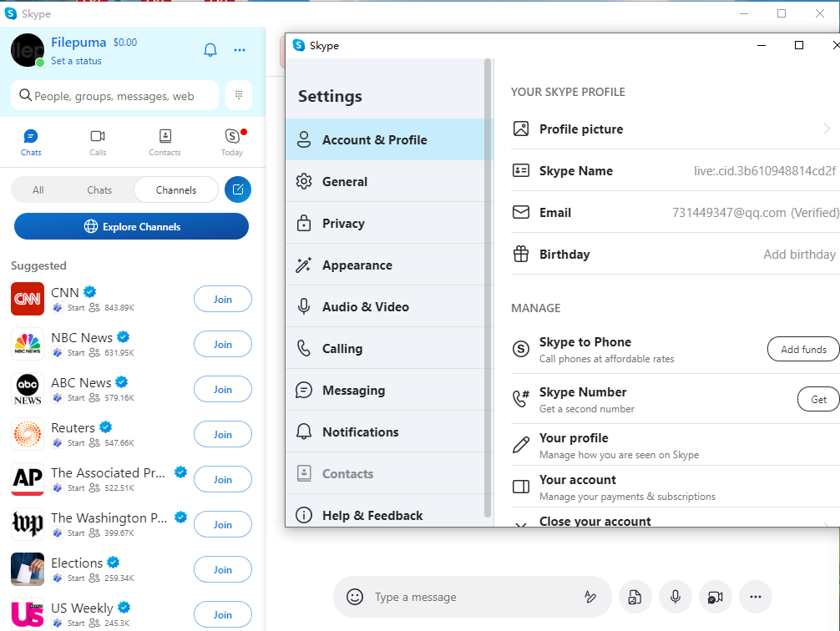Click the Explore Channels button

(x=131, y=226)
